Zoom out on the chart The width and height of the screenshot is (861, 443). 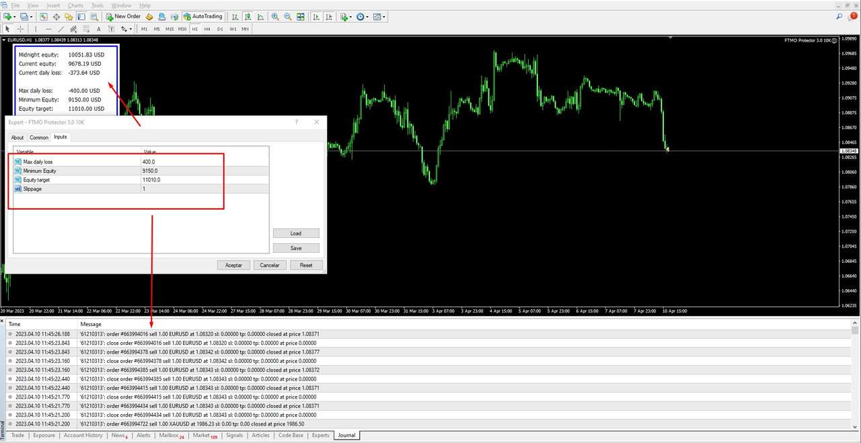point(288,16)
